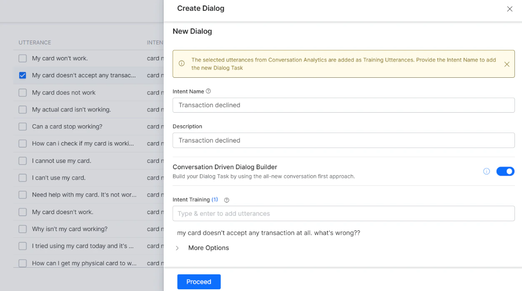The width and height of the screenshot is (522, 291).
Task: Check the utterance "Why isn't my card working?"
Action: click(22, 229)
